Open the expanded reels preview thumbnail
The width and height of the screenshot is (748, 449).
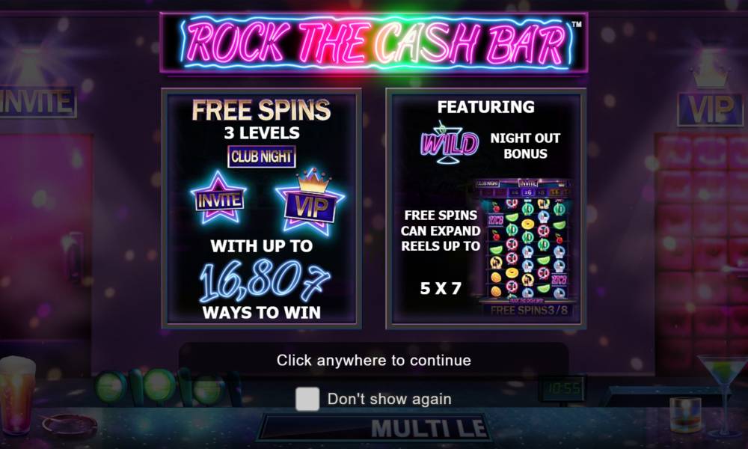(527, 247)
